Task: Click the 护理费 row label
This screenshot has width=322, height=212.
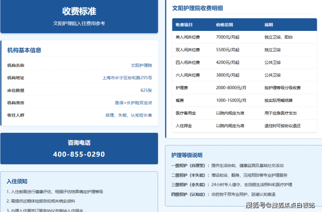Action: pyautogui.click(x=182, y=88)
